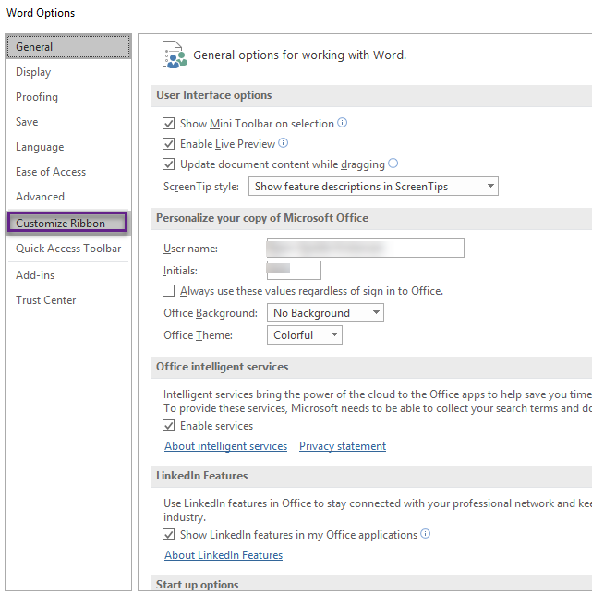The image size is (592, 594).
Task: Click the LinkedIn Features heading
Action: point(202,476)
